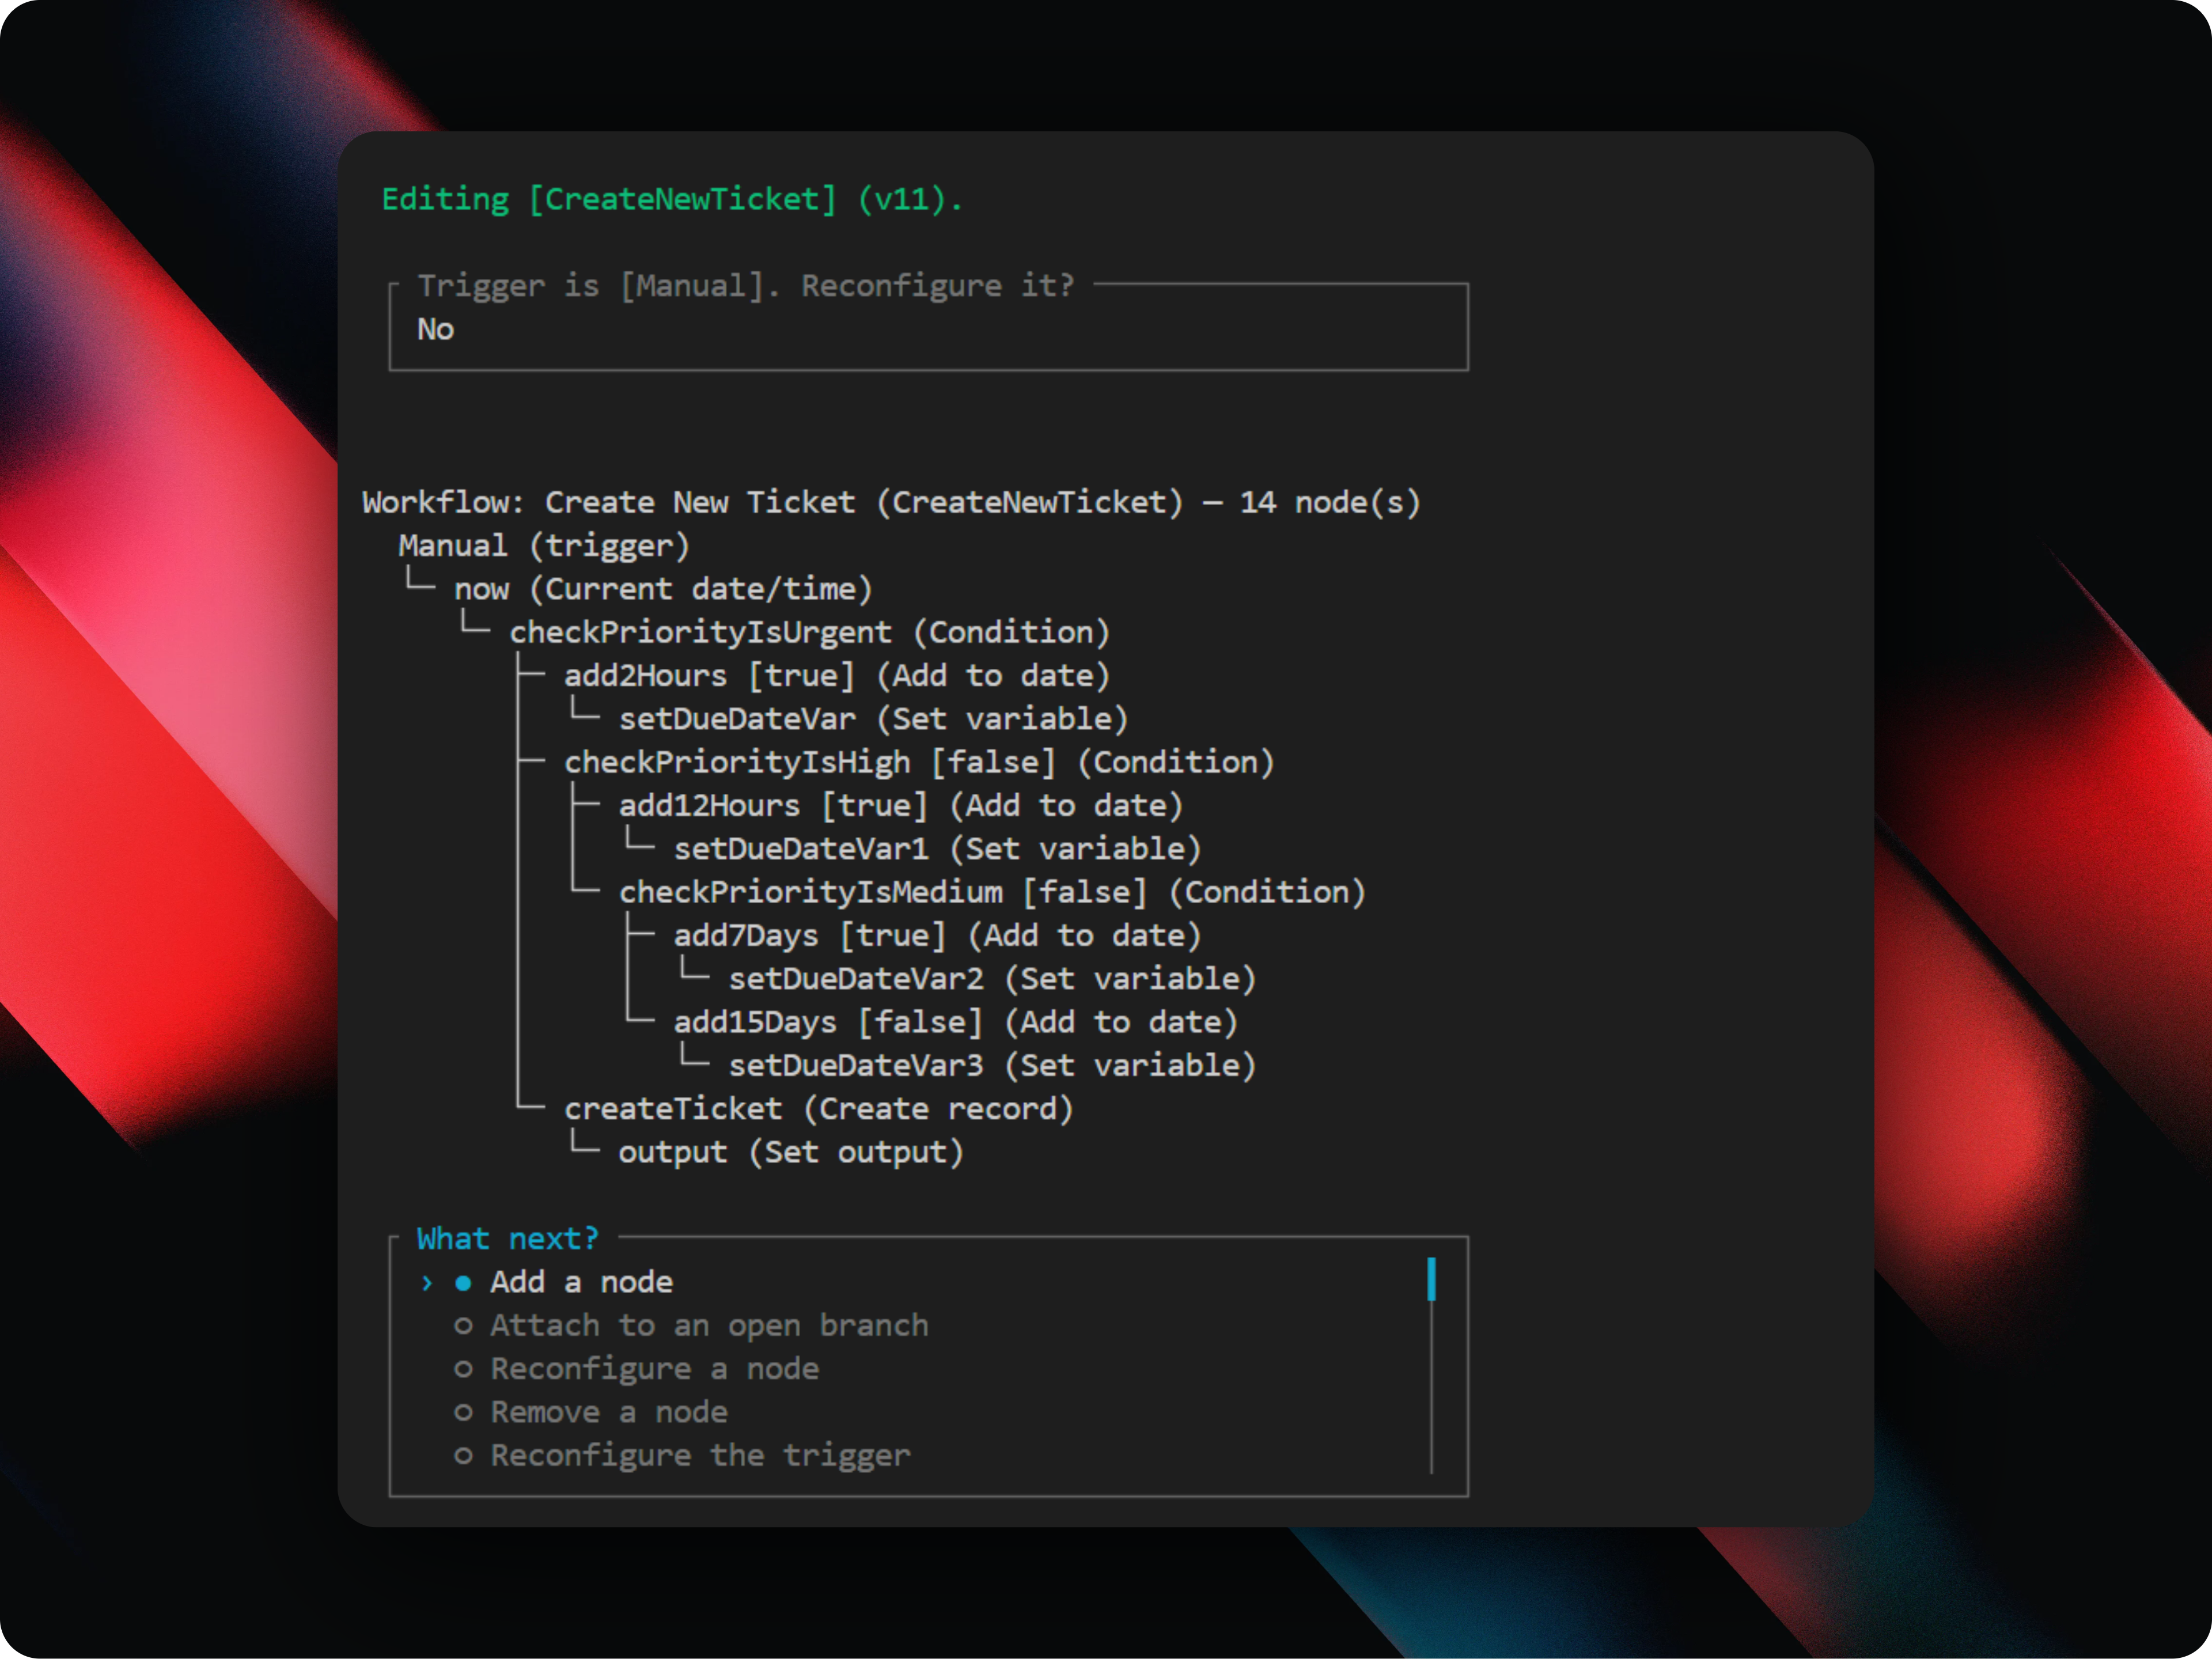Choose 'Remove a node' option

click(591, 1412)
